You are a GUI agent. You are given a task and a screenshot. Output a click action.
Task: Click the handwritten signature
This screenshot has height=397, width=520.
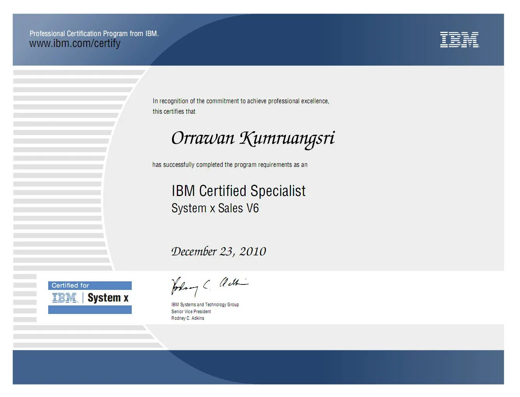(x=210, y=286)
